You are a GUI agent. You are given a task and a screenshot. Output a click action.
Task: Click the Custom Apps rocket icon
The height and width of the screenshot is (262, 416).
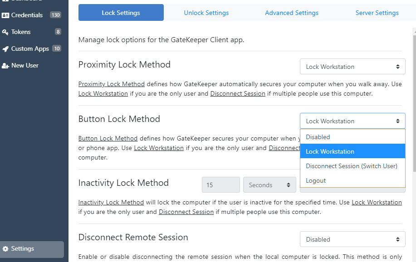(x=5, y=49)
